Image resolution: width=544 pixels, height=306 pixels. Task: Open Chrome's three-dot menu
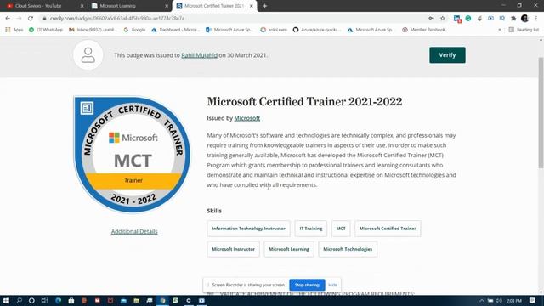[x=536, y=19]
